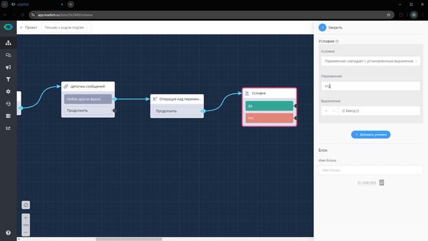Open the table list icon in sidebar
Screen dimensions: 428x241
pos(8,116)
